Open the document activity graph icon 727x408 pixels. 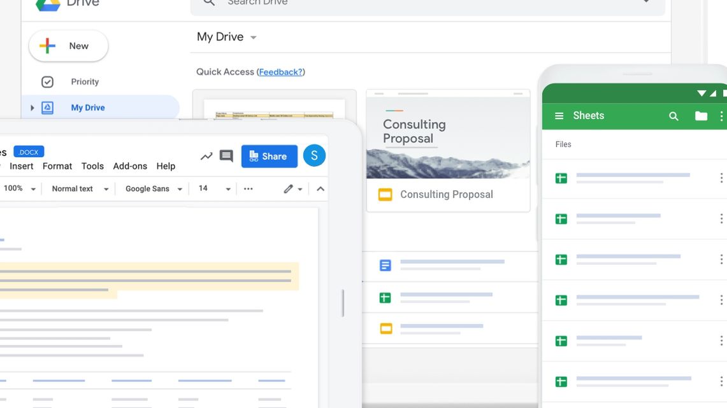pyautogui.click(x=205, y=155)
